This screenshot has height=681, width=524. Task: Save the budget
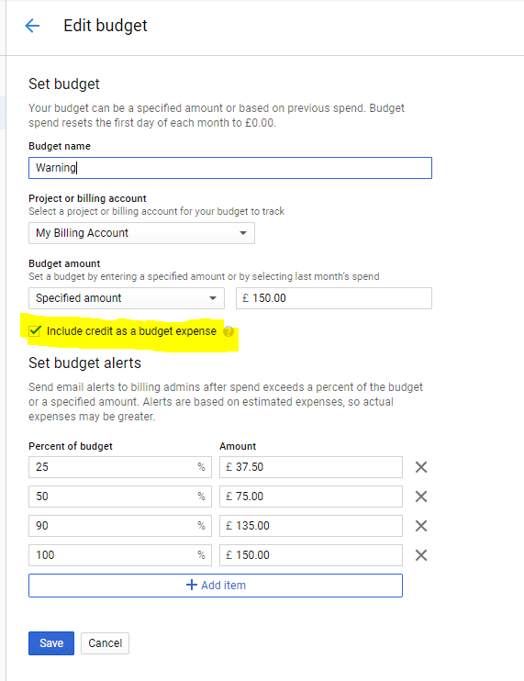[x=51, y=643]
